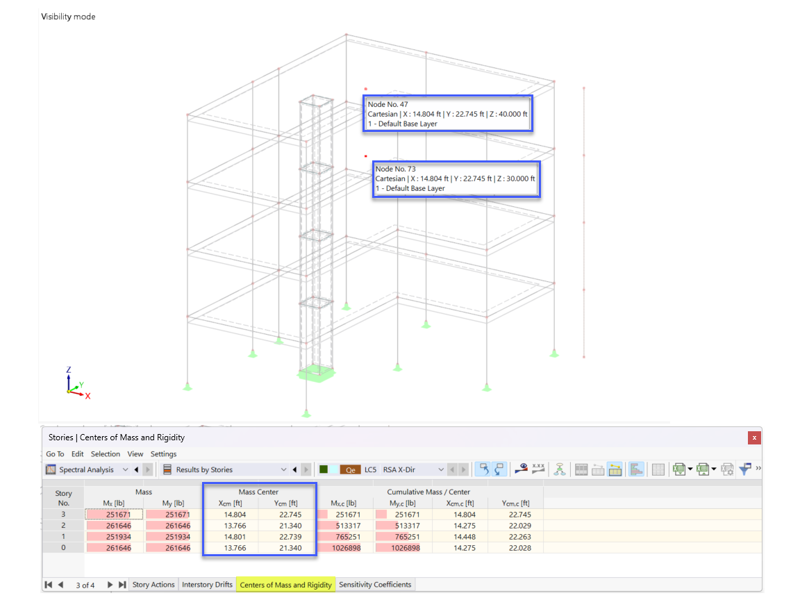Toggle the yellow highlighted table icon
Image resolution: width=800 pixels, height=600 pixels.
pyautogui.click(x=615, y=469)
